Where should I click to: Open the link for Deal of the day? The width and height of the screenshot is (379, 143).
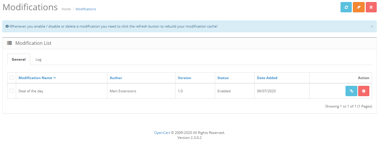351,91
